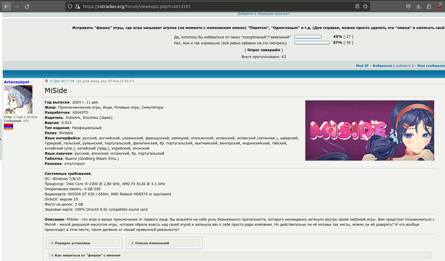Click the uBlock Origin extension icon
This screenshot has width=445, height=261.
439,6
